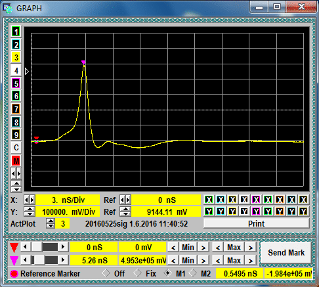Click the red M marker button
This screenshot has width=319, height=287.
16,161
